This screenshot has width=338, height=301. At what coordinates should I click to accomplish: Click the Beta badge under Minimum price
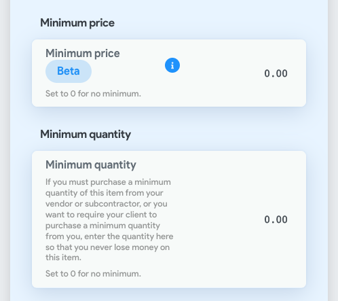click(69, 71)
